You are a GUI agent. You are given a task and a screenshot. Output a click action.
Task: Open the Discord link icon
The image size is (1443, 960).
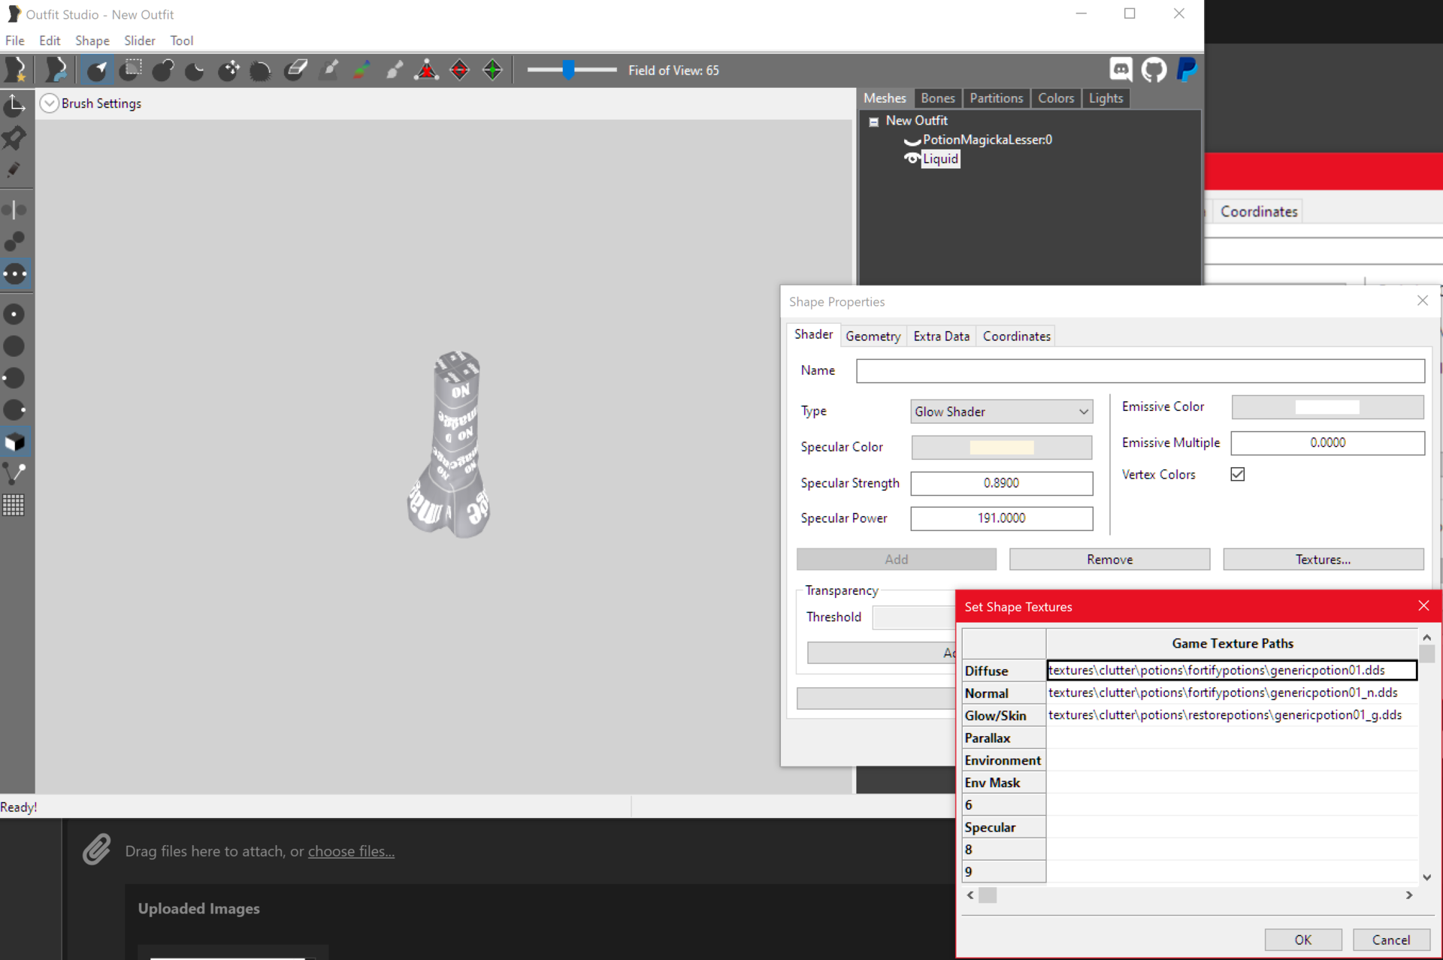click(x=1121, y=70)
